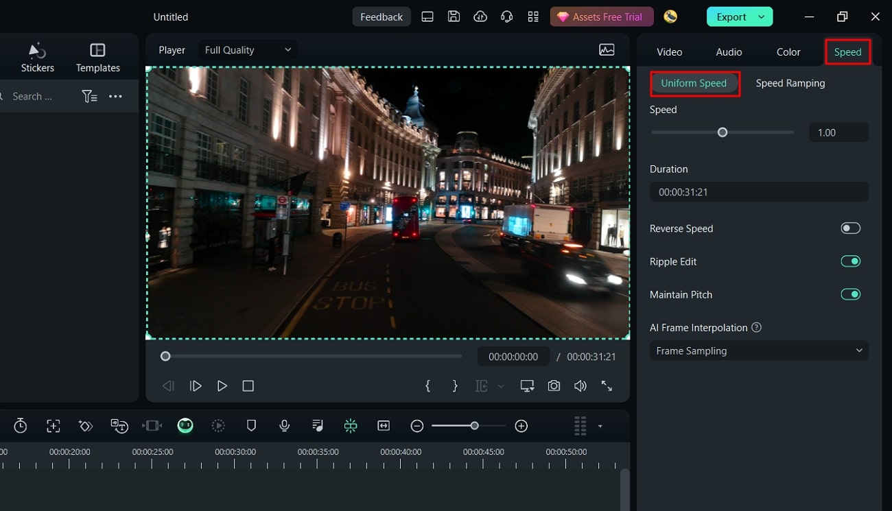Click the Assets Free Trial button
The image size is (892, 511).
coord(602,16)
